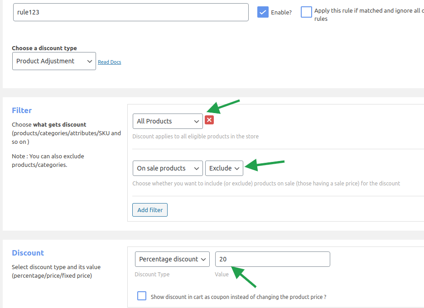Click the 'Discount Type' caption text
The height and width of the screenshot is (308, 424).
click(152, 274)
